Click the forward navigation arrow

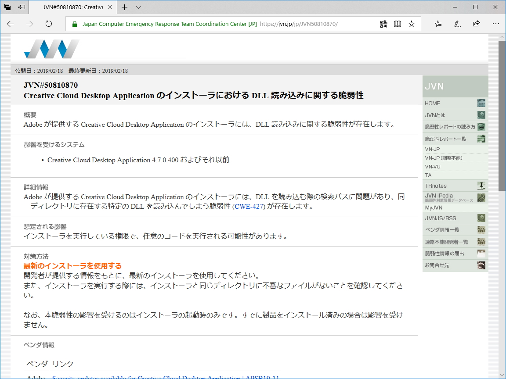pos(29,24)
